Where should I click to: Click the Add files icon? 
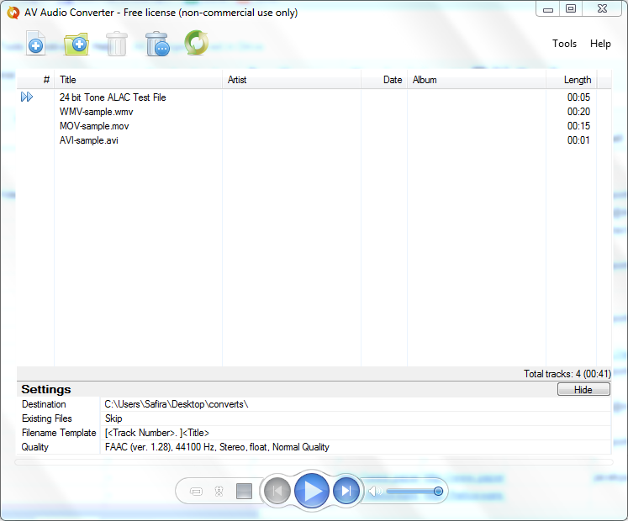(35, 43)
